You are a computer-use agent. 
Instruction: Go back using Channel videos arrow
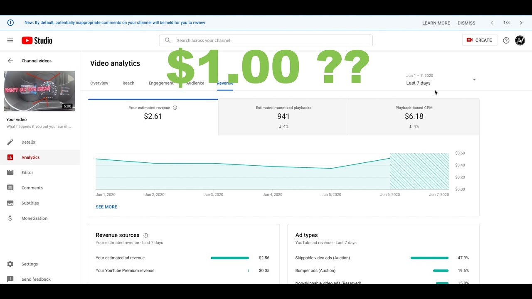[x=10, y=61]
